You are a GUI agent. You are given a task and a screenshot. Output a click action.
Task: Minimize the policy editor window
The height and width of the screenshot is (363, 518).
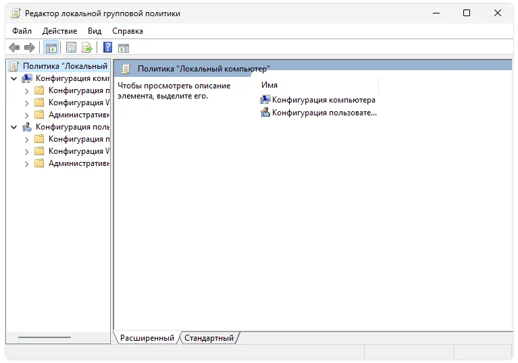pos(436,13)
